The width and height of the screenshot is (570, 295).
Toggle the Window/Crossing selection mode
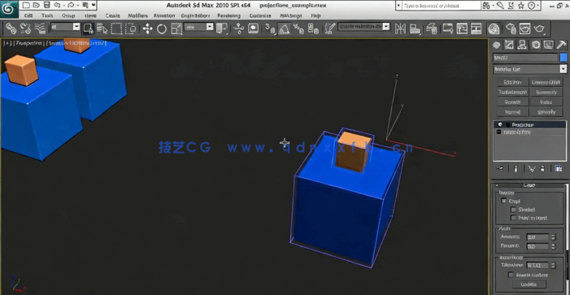click(130, 28)
